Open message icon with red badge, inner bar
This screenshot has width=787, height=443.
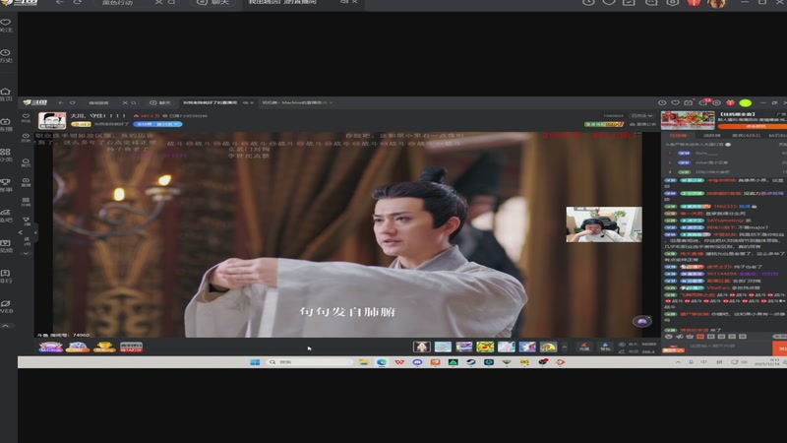(x=704, y=102)
